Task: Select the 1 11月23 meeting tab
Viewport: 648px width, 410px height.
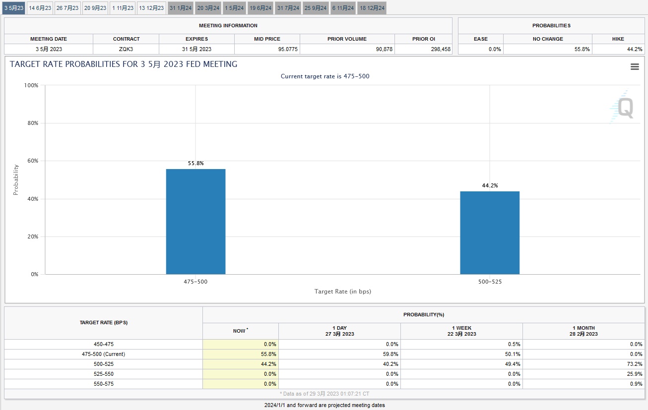Action: point(123,8)
